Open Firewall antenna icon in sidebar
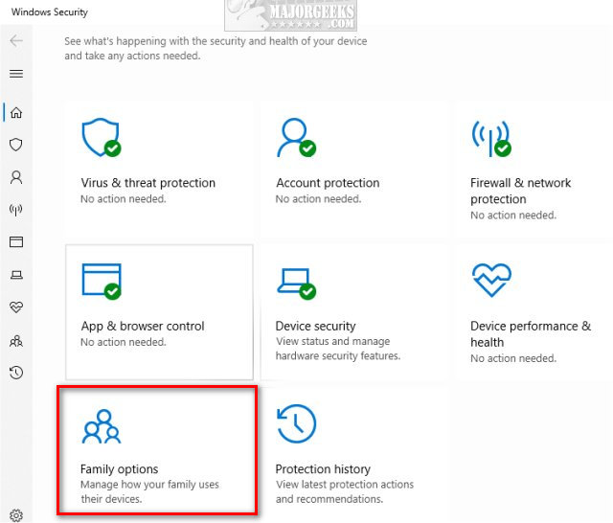The width and height of the screenshot is (613, 523). (x=16, y=210)
